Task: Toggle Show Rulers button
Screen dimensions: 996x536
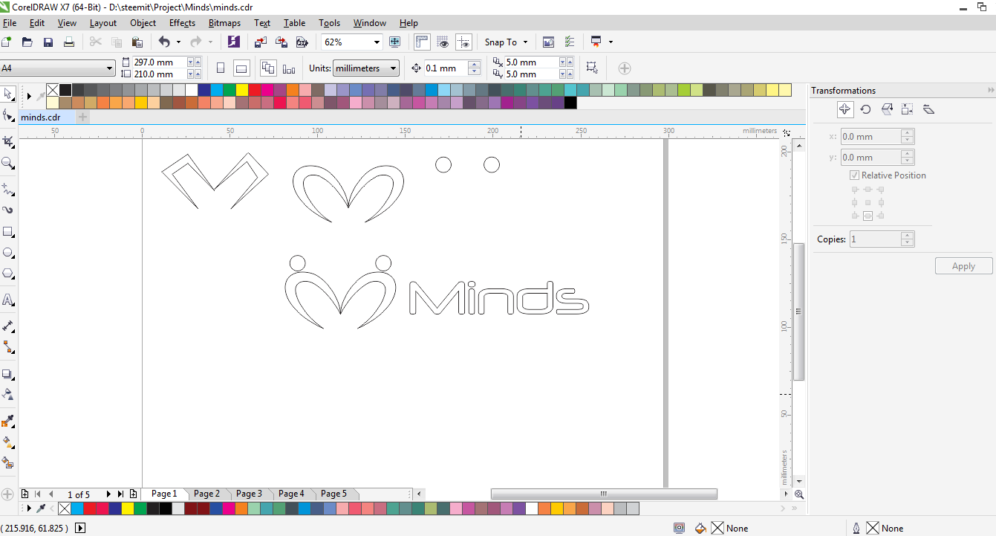Action: (422, 42)
